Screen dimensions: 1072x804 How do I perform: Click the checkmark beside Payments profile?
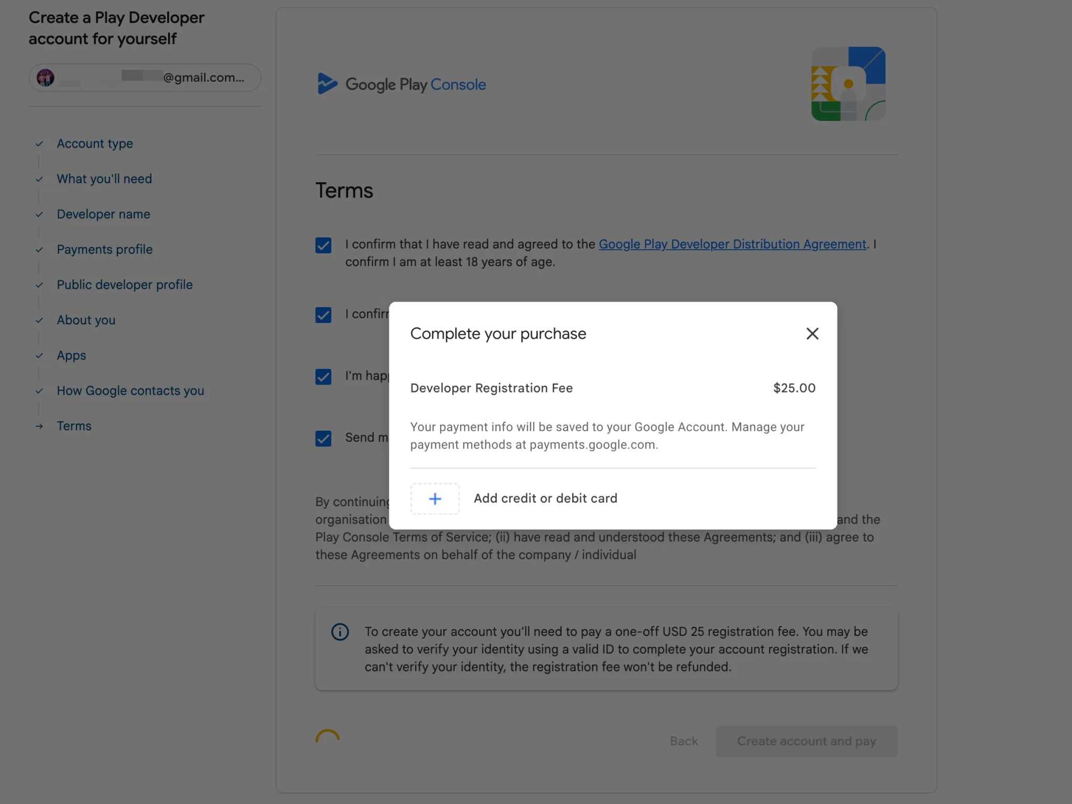pyautogui.click(x=39, y=250)
